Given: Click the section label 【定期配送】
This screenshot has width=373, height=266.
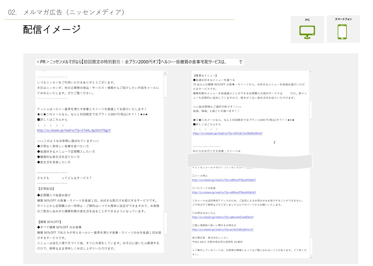Looking at the screenshot, I should pos(46,189).
